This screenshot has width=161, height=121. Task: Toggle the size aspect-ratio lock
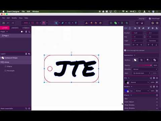pyautogui.click(x=145, y=37)
